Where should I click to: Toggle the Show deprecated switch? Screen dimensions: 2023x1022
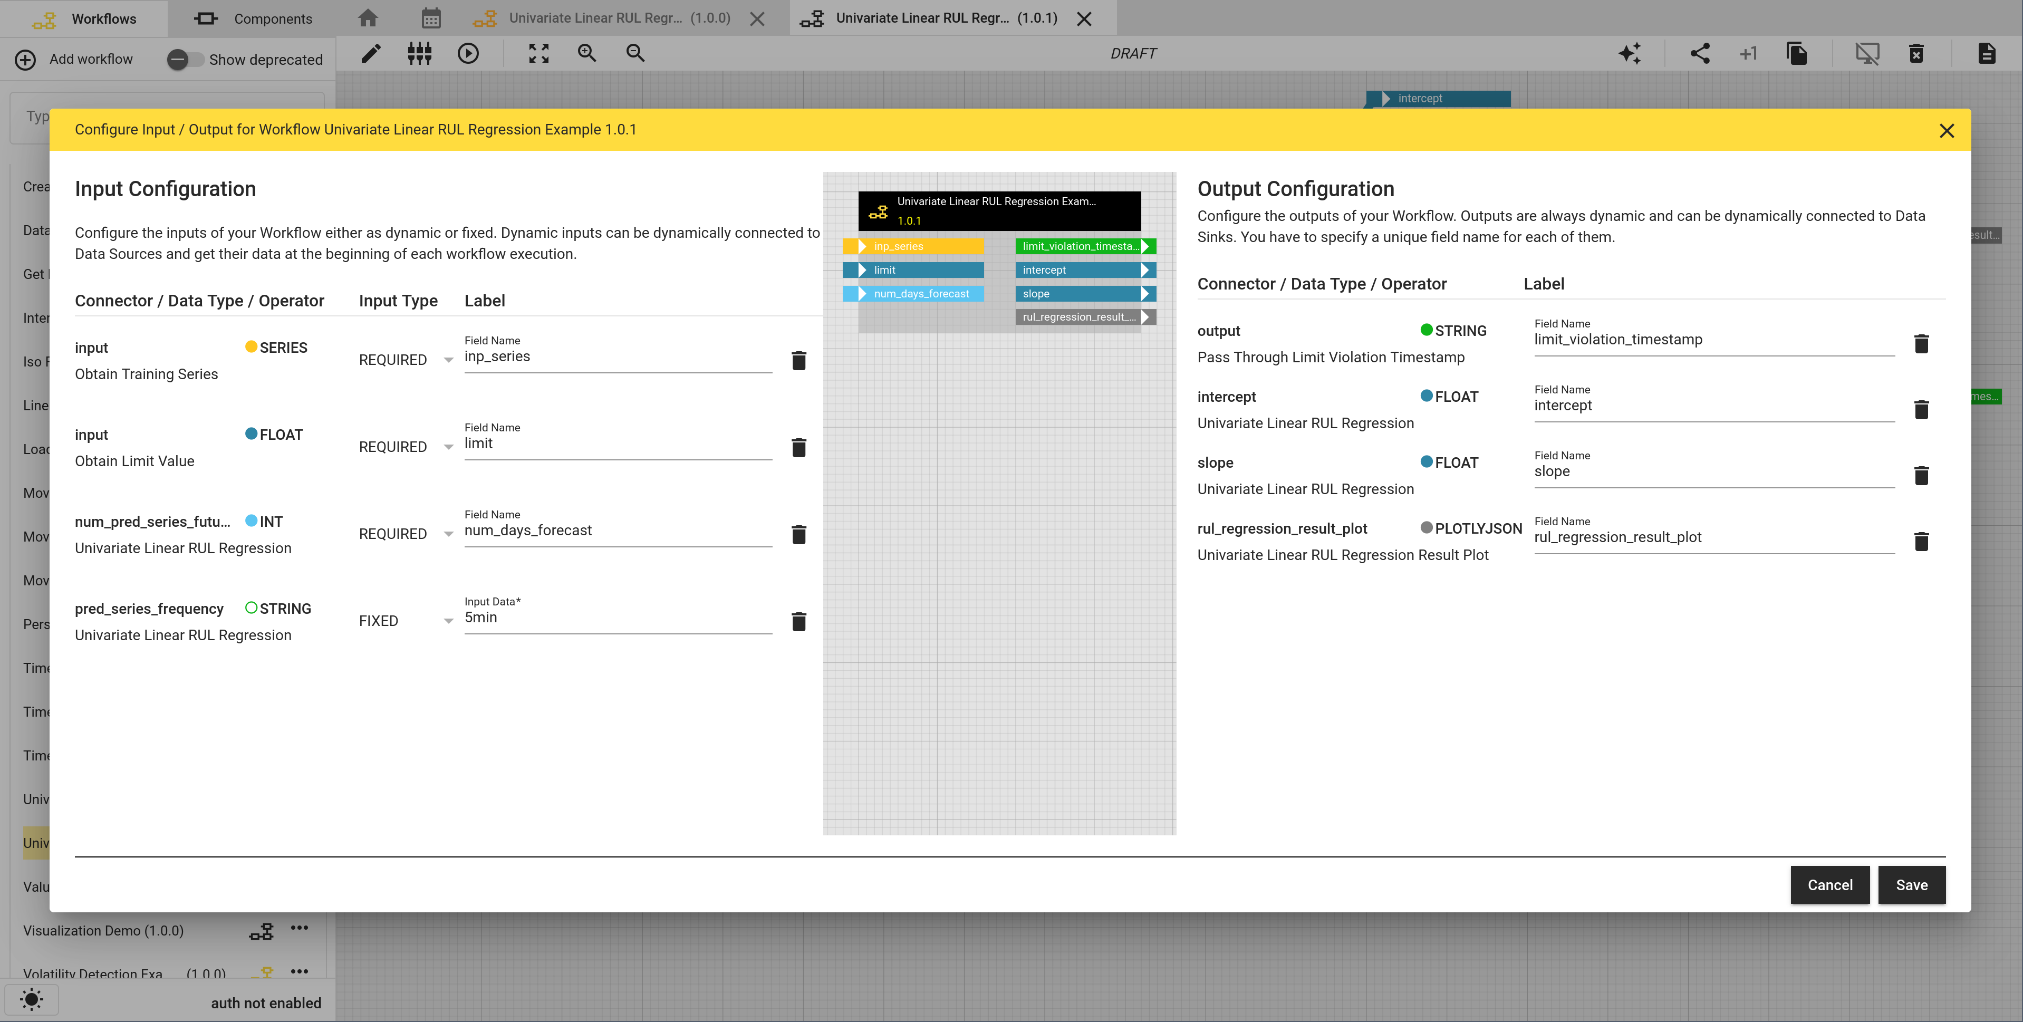tap(185, 60)
